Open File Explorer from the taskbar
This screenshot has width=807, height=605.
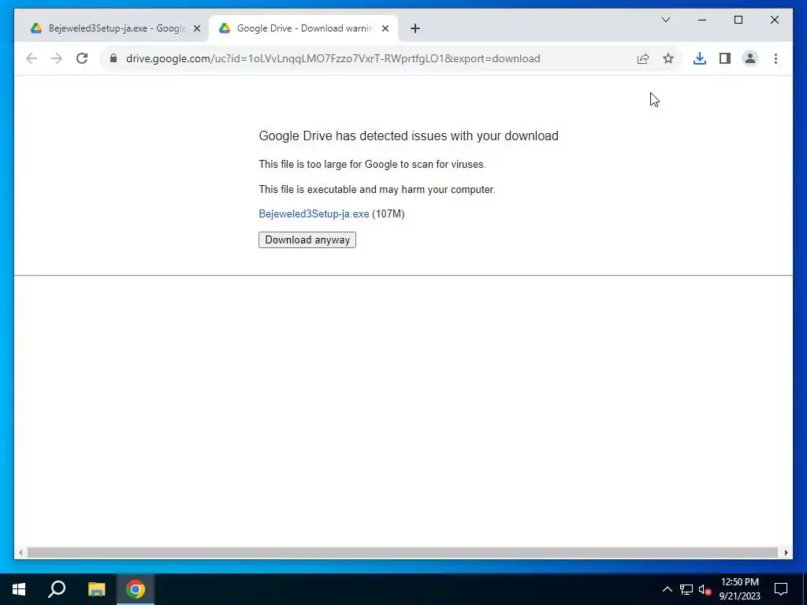click(x=96, y=589)
